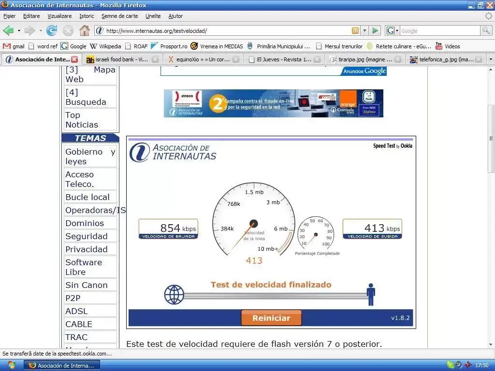Image resolution: width=495 pixels, height=371 pixels.
Task: Open the Ajutor menu
Action: coord(175,16)
